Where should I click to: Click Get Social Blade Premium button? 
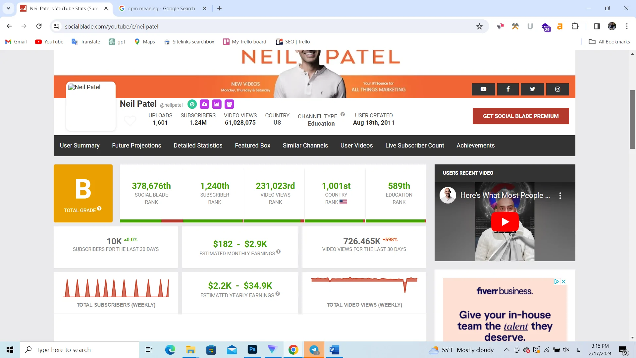click(521, 116)
